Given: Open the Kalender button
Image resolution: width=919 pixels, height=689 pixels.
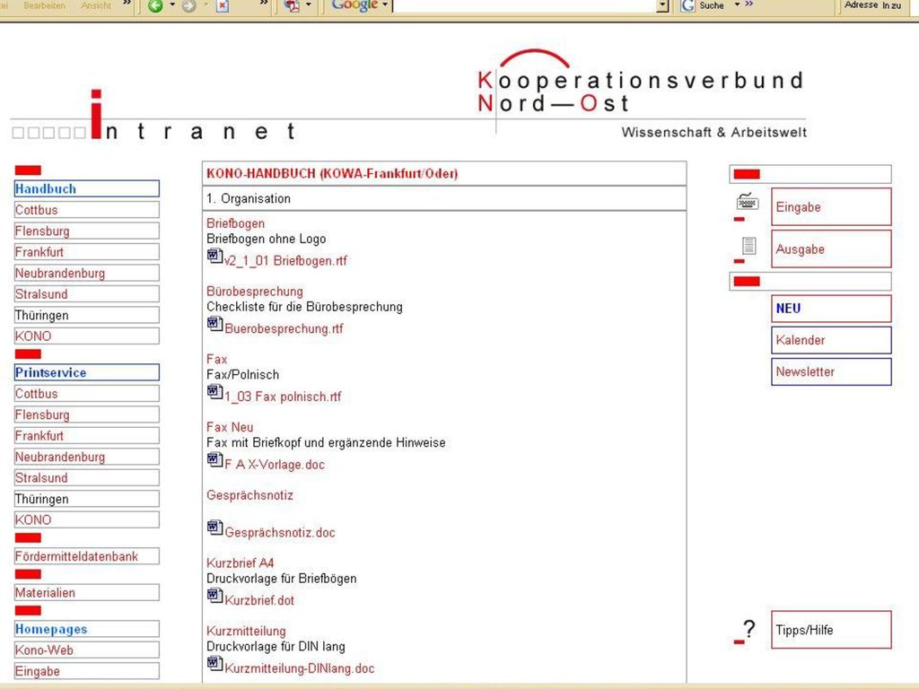Looking at the screenshot, I should (831, 340).
